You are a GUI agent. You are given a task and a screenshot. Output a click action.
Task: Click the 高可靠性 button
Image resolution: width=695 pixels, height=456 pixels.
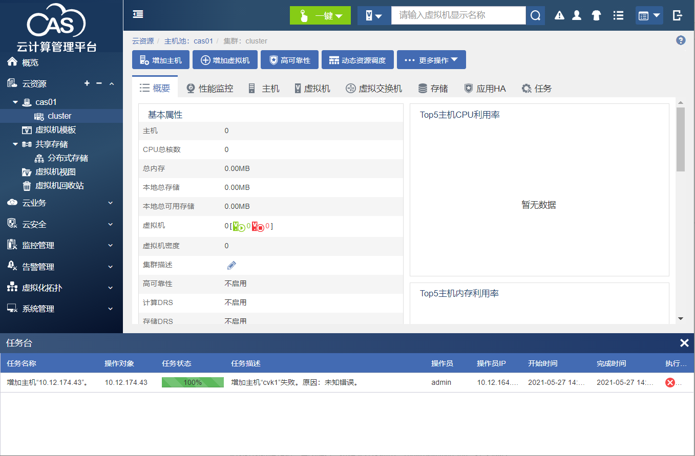(289, 60)
